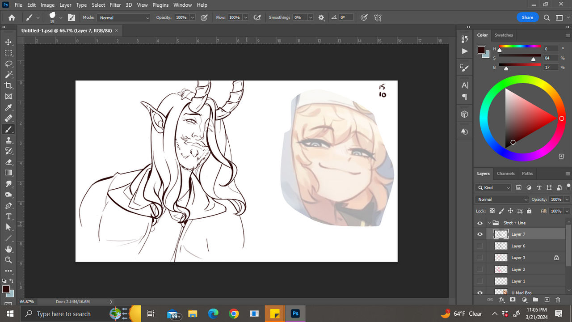This screenshot has height=322, width=572.
Task: Pick the Eraser tool
Action: click(x=9, y=162)
